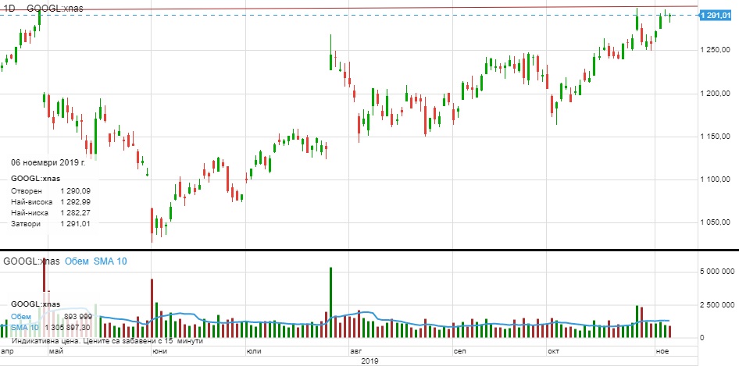
Task: Click the tall red volume bar at start of June
Action: click(152, 308)
